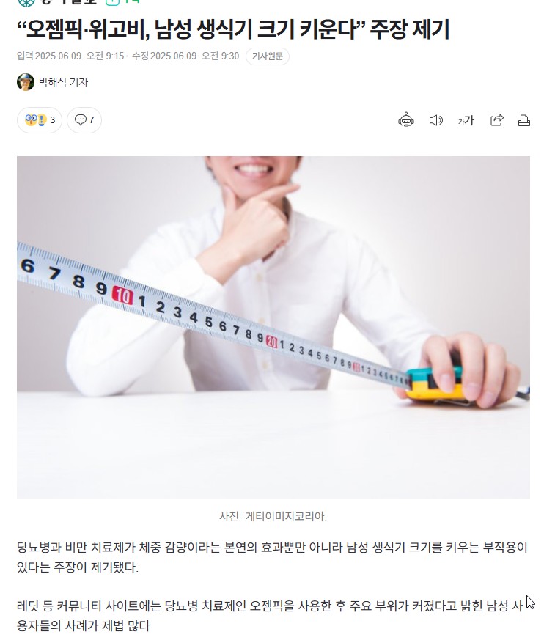Click the 입력 2025.06.09. 오전 9:15 timestamp
This screenshot has width=544, height=640.
pyautogui.click(x=70, y=56)
